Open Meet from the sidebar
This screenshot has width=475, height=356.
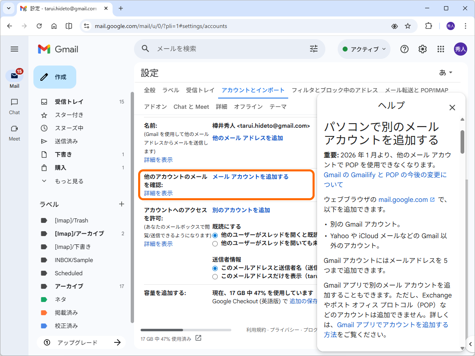(14, 133)
